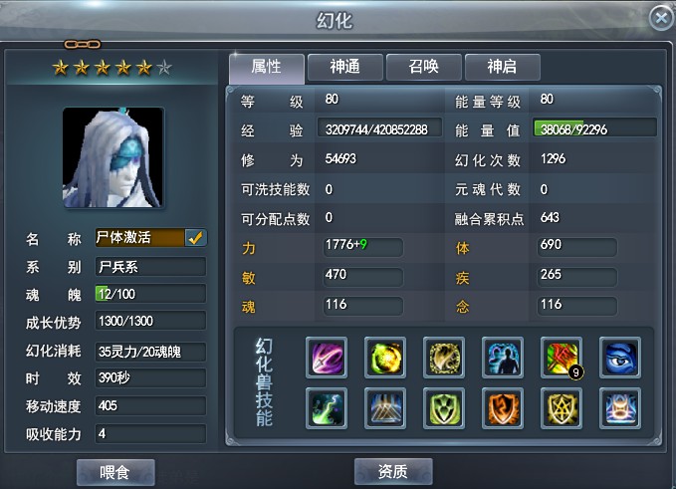This screenshot has width=676, height=489.
Task: Select the yellow hexagram shield skill icon
Action: click(562, 408)
